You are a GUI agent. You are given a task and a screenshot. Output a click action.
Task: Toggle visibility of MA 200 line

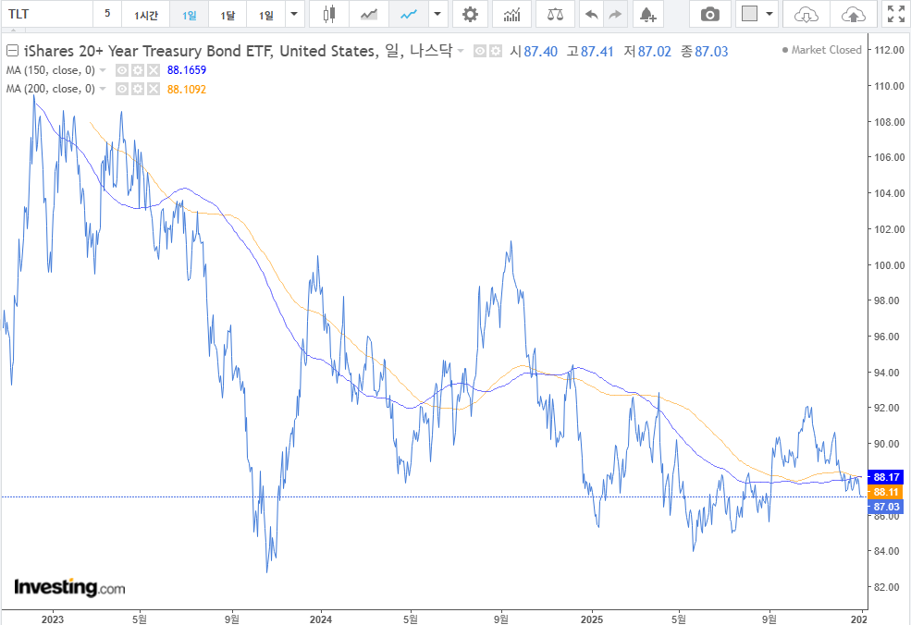coord(121,89)
